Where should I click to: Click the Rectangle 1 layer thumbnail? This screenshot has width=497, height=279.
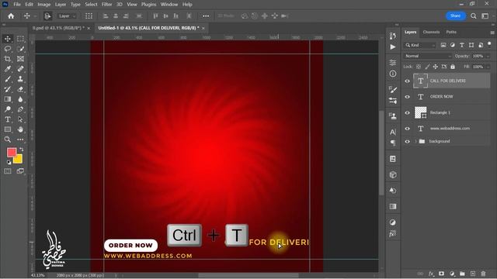coord(421,112)
